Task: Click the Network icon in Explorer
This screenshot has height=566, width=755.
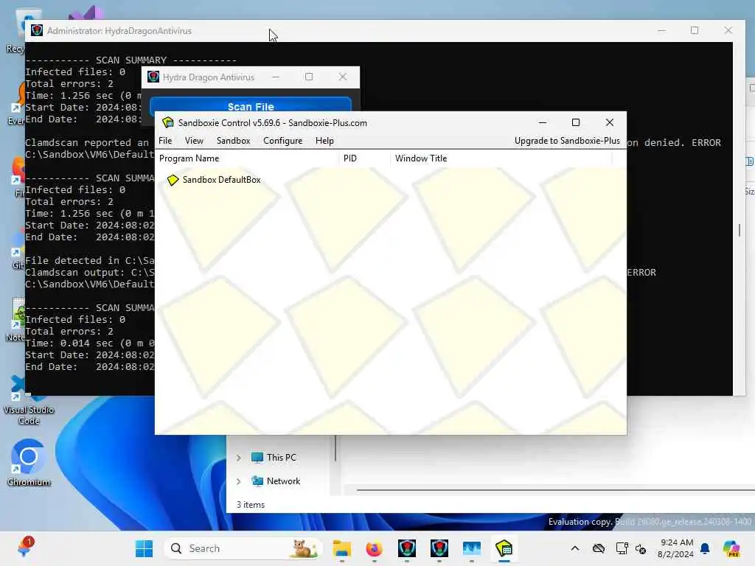Action: point(257,481)
